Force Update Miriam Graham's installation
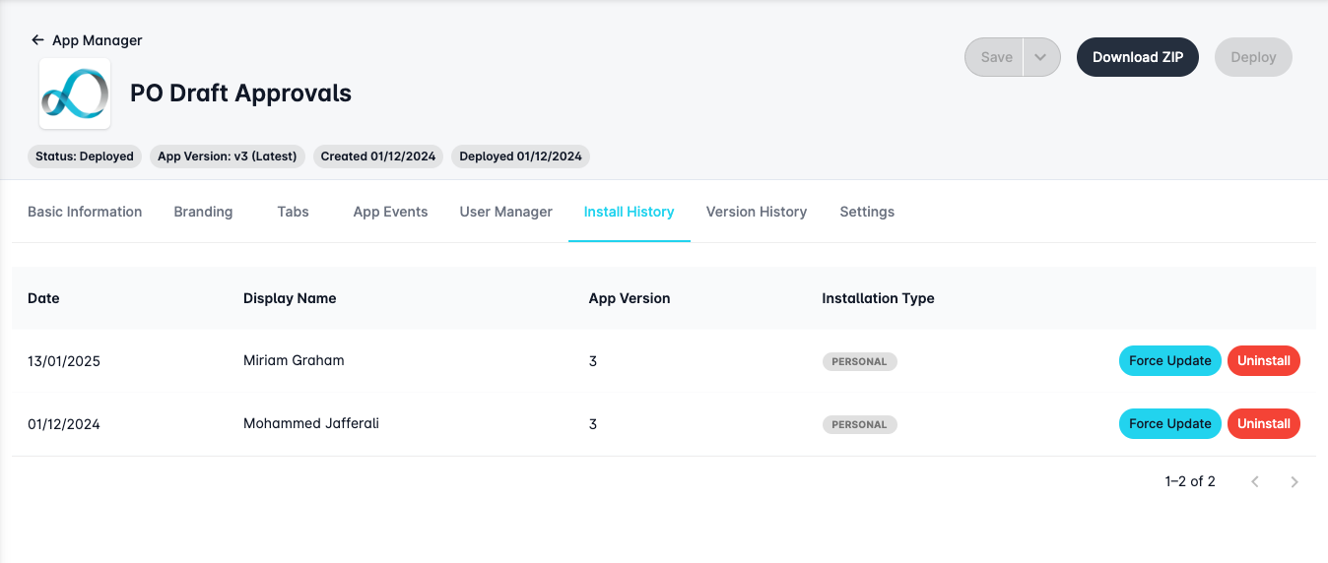The image size is (1328, 563). point(1169,361)
